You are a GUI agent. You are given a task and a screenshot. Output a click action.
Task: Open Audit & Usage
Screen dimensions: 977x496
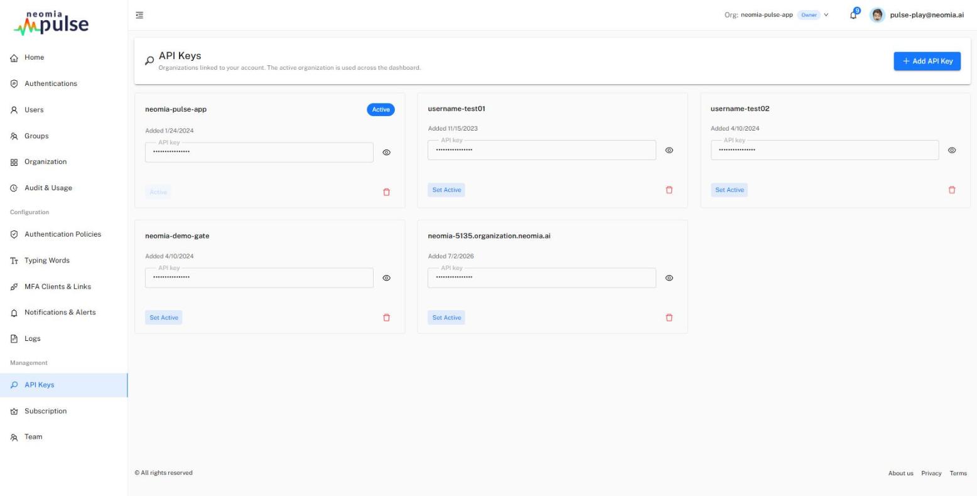tap(63, 188)
